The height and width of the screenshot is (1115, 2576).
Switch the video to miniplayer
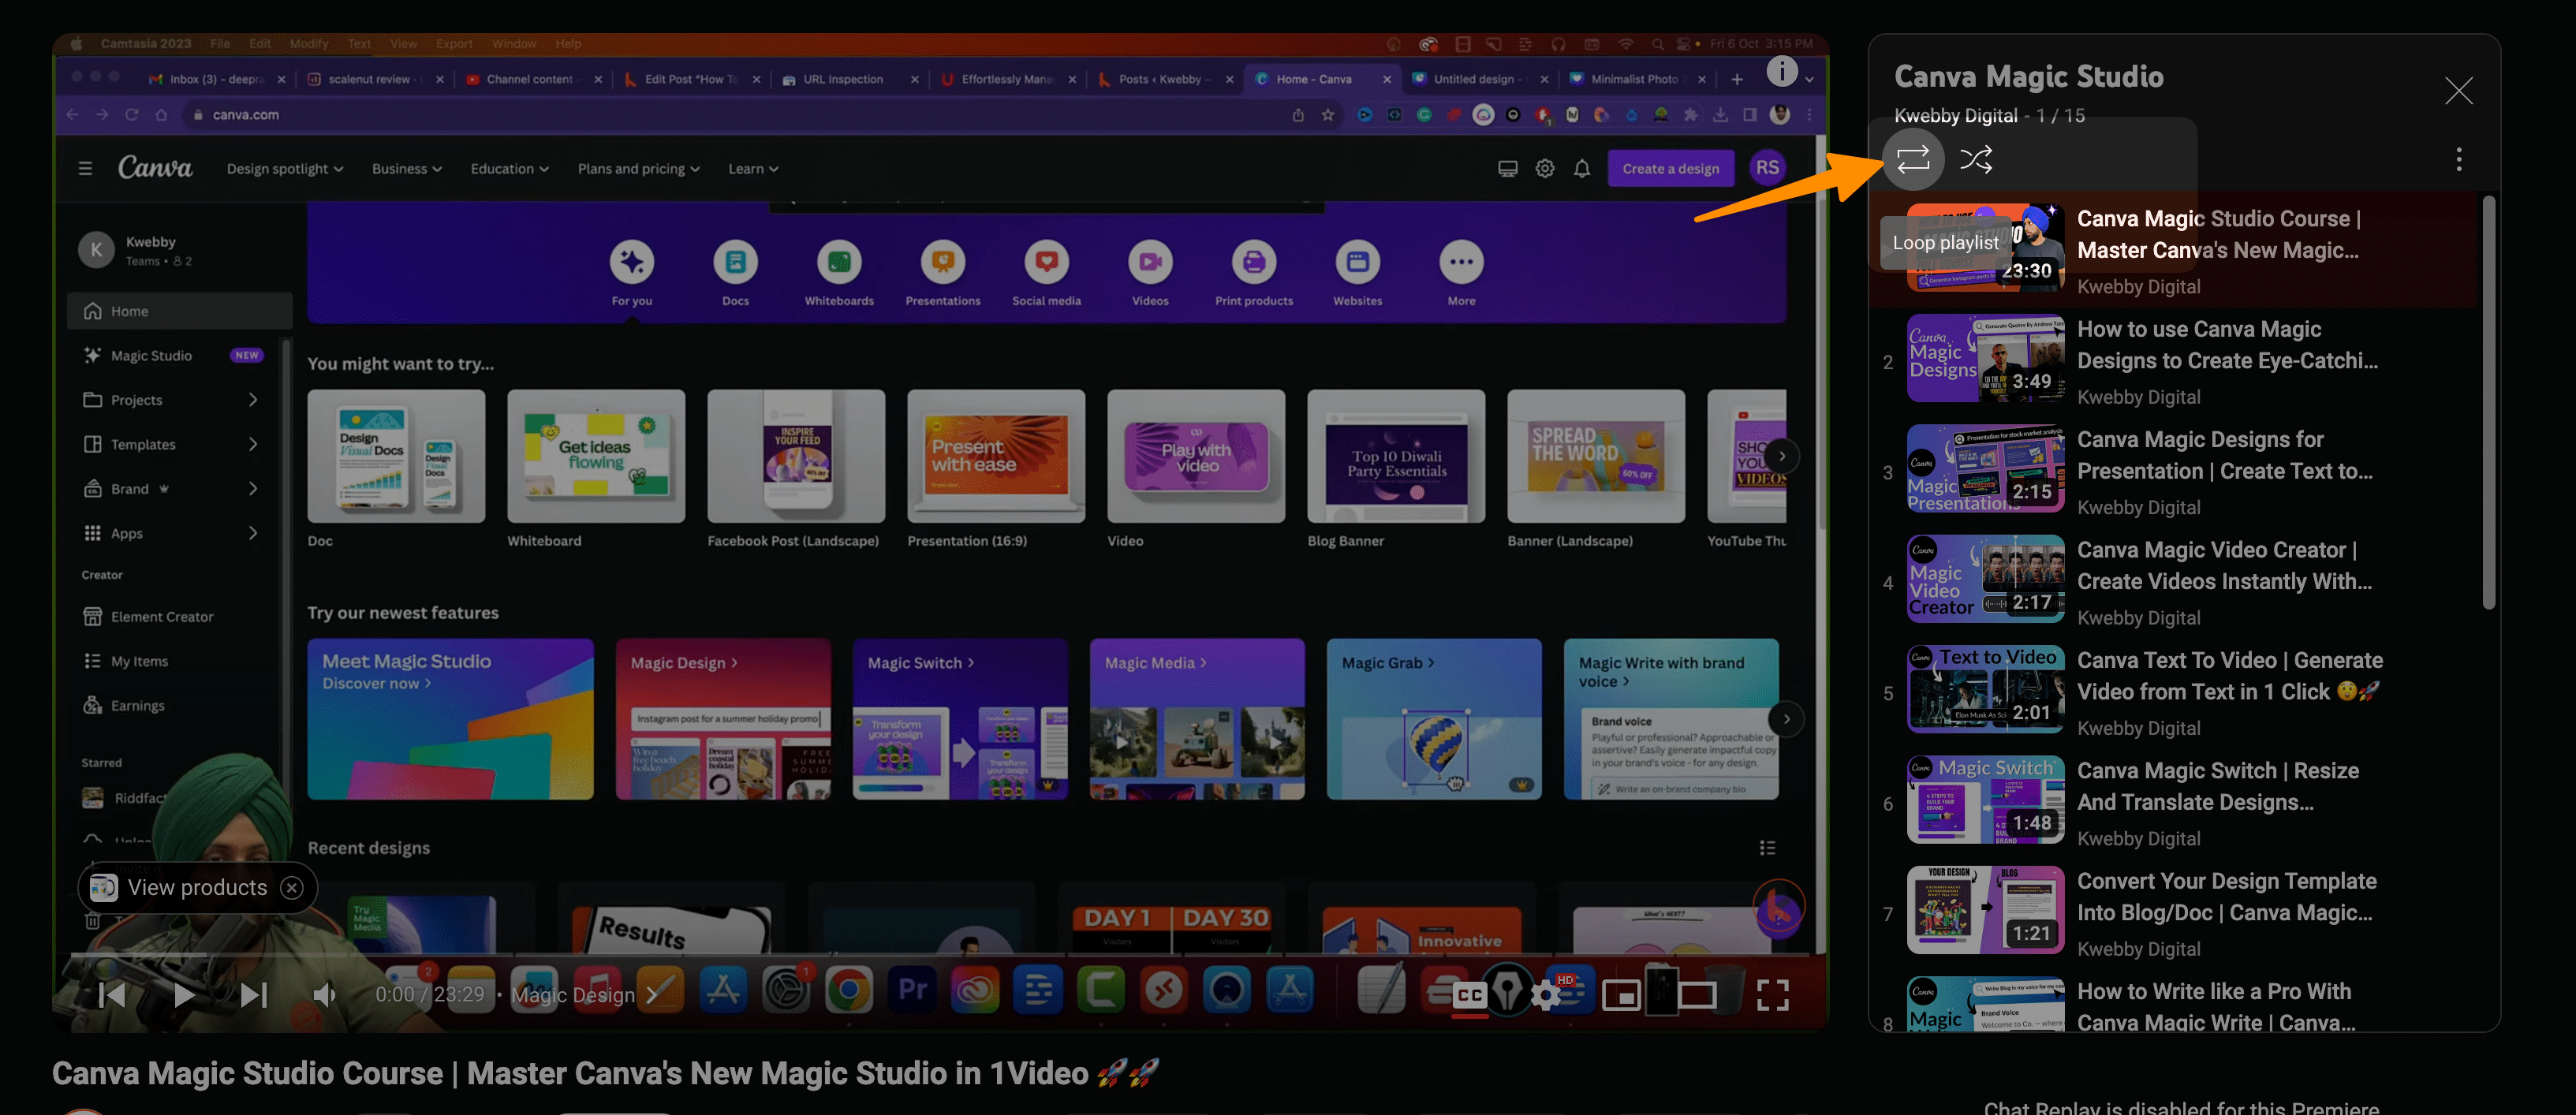pyautogui.click(x=1621, y=994)
